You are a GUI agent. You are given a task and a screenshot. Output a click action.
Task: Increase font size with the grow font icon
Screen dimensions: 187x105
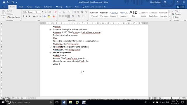[x=43, y=12]
